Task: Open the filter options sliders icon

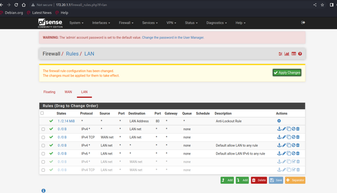Action: click(x=280, y=54)
